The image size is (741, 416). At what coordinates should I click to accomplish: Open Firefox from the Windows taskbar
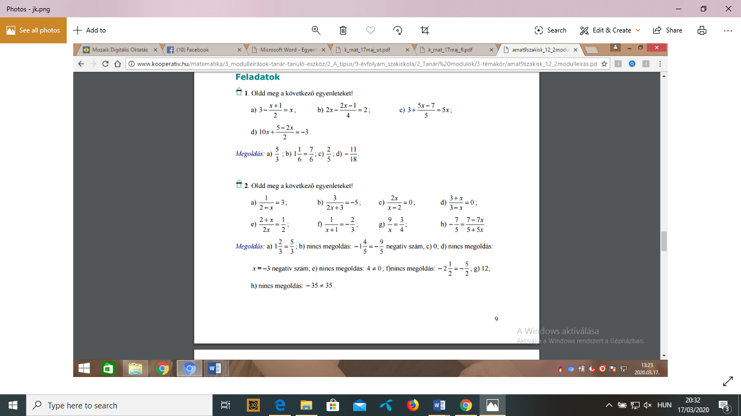pyautogui.click(x=413, y=405)
